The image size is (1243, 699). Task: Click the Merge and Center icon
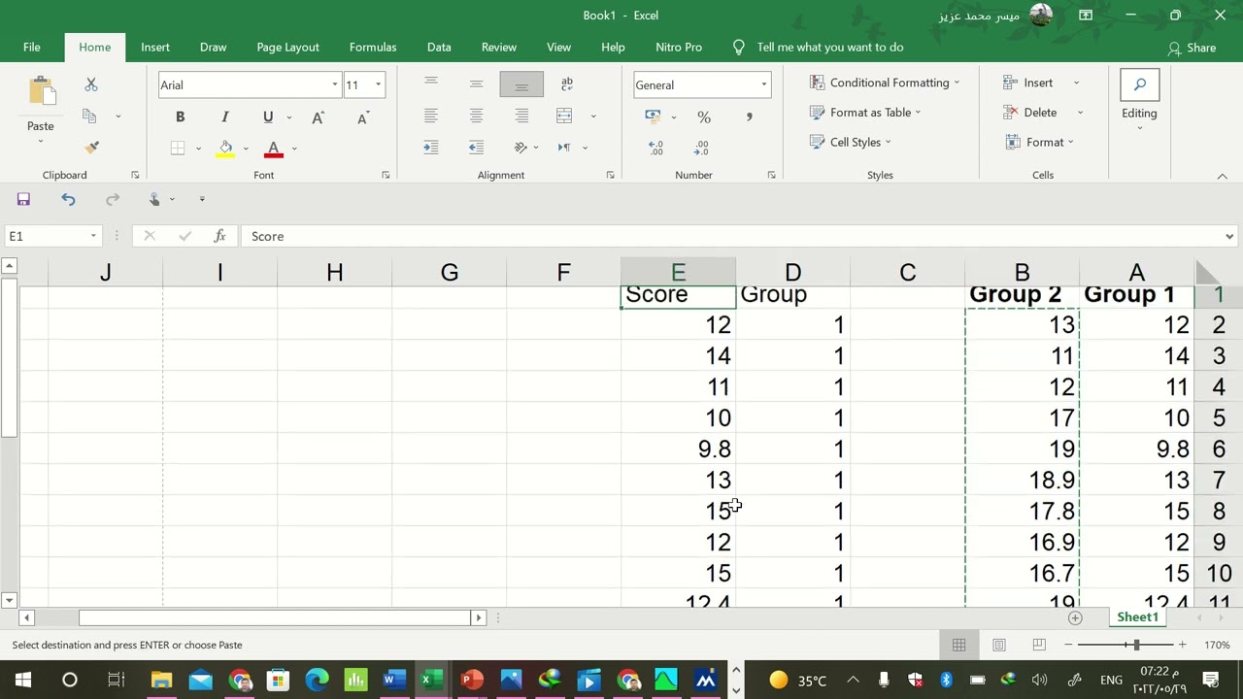[564, 116]
